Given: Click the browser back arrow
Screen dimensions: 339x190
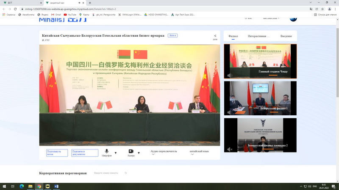Looking at the screenshot, I should coord(4,9).
